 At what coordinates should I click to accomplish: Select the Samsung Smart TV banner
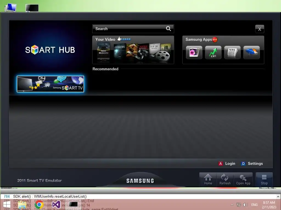pyautogui.click(x=50, y=84)
